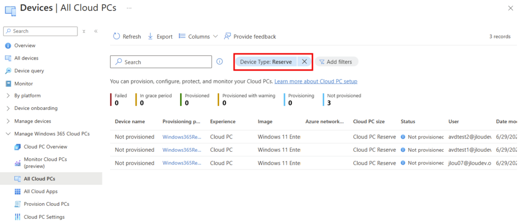Open Learn more about Cloud PC setup link
The image size is (522, 223).
click(316, 81)
